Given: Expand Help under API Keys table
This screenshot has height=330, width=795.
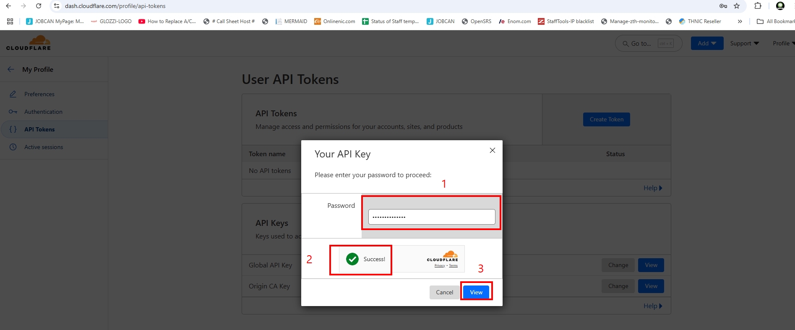Looking at the screenshot, I should tap(653, 306).
